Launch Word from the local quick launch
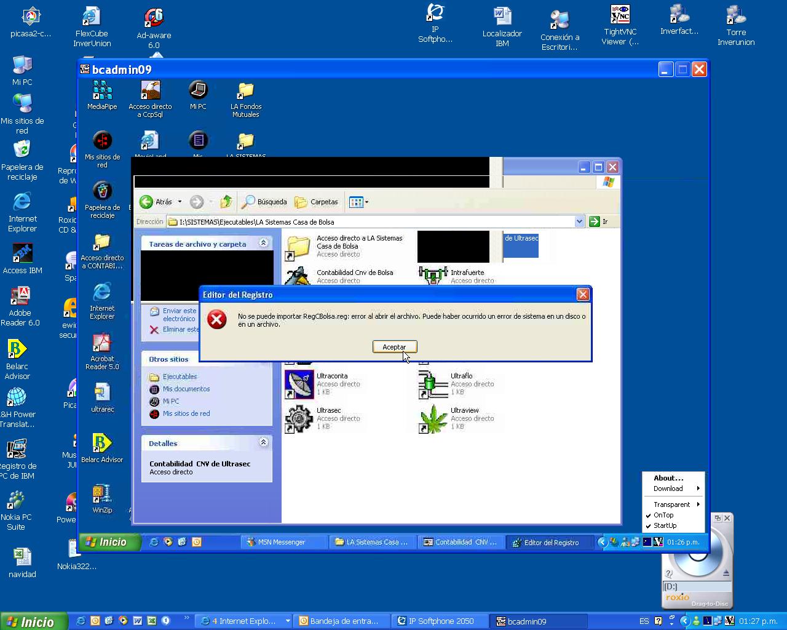Screen dimensions: 787x630 click(137, 621)
